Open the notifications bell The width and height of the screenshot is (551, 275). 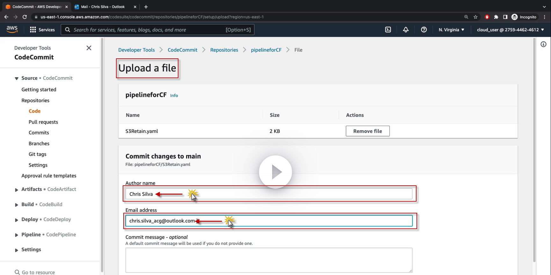406,30
